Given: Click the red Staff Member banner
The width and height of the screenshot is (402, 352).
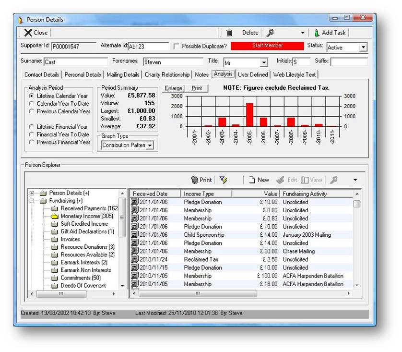Looking at the screenshot, I should click(267, 46).
